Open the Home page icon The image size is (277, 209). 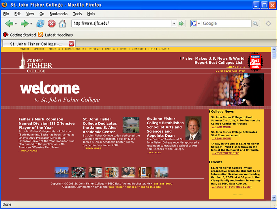coord(62,23)
